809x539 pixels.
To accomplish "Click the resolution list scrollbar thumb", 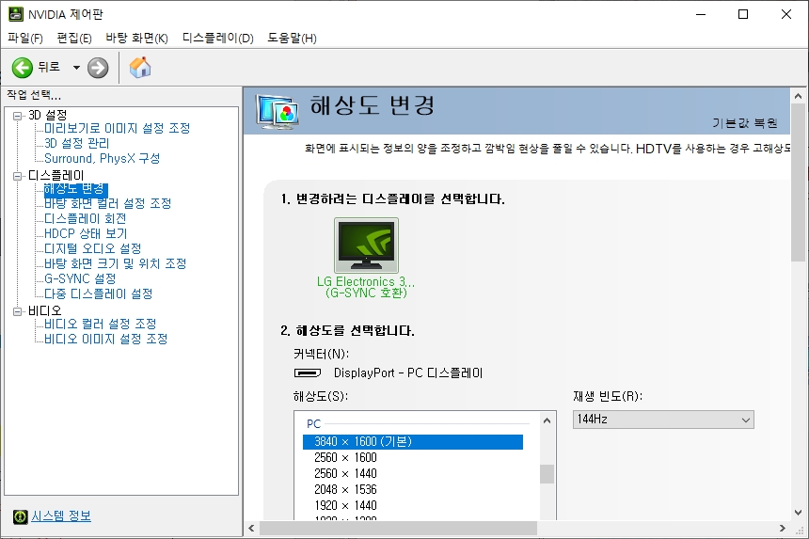I will point(547,474).
